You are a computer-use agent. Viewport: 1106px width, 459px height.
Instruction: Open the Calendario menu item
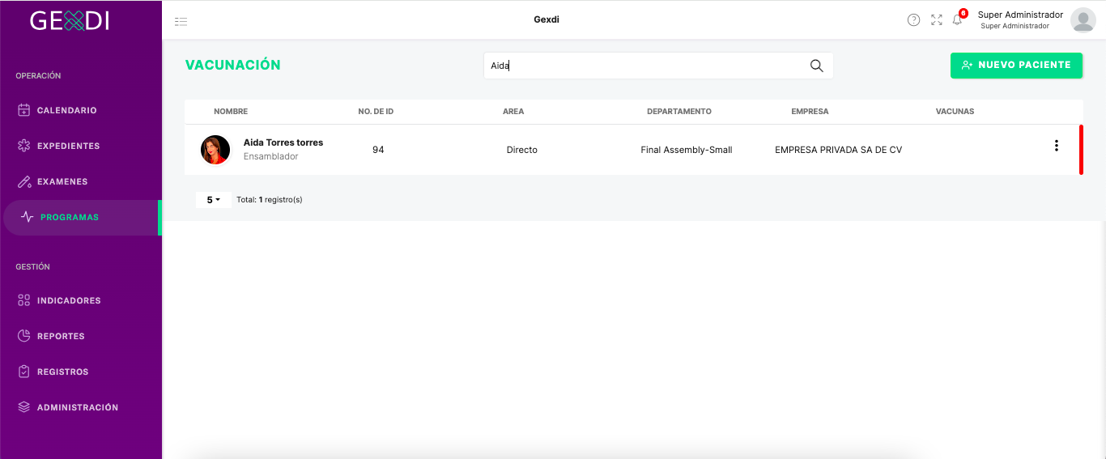[81, 110]
